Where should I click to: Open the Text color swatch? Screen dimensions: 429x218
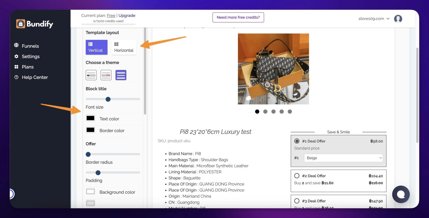click(90, 118)
